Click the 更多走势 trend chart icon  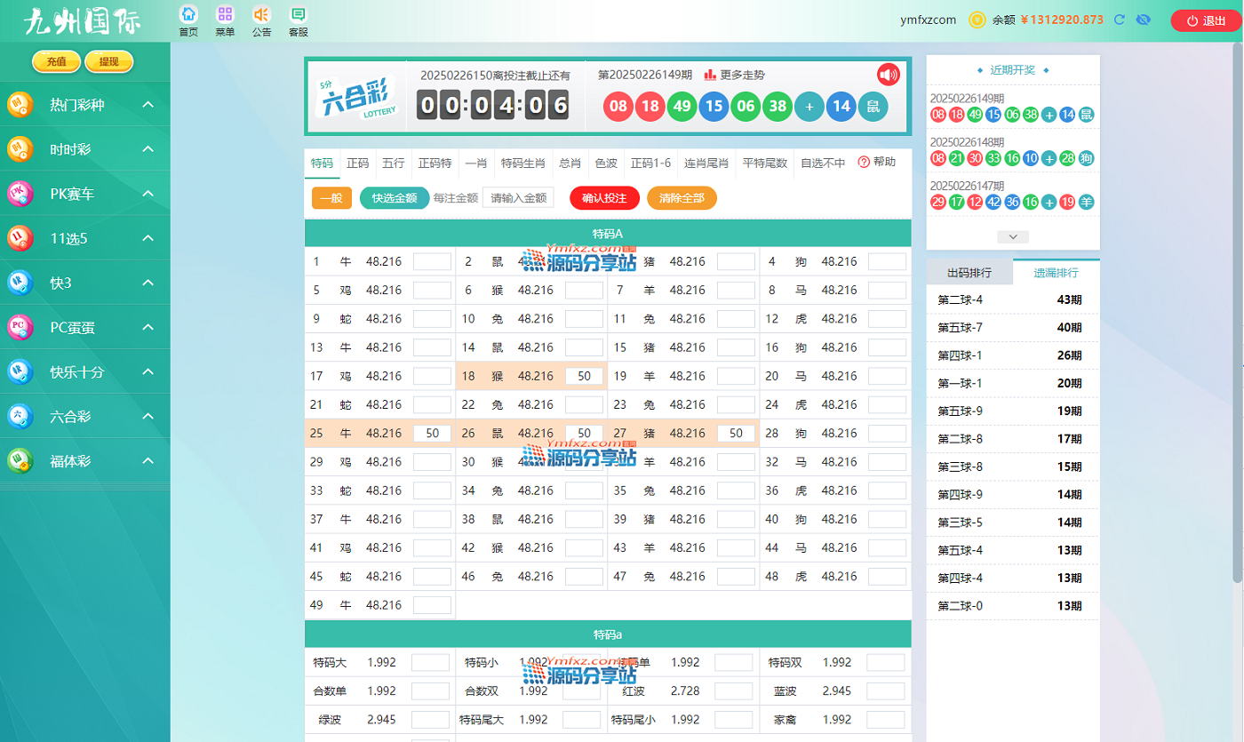point(710,76)
